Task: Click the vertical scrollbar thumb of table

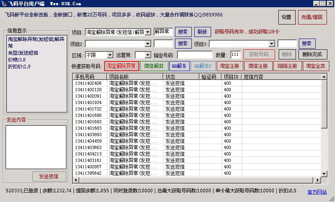Action: (x=324, y=104)
